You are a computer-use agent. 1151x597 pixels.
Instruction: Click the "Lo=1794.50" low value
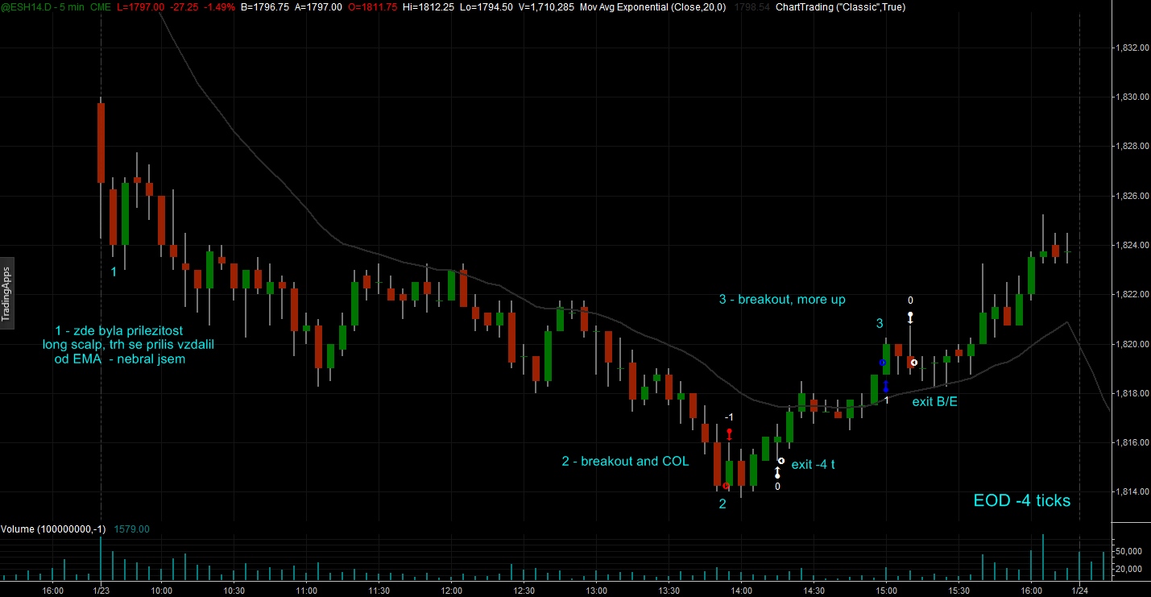click(486, 6)
